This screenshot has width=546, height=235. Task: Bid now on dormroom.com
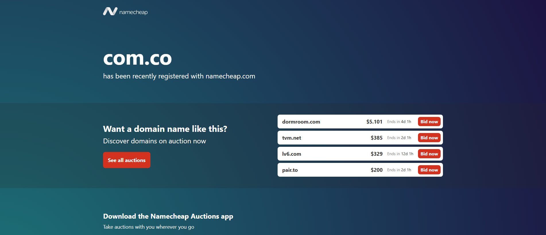tap(429, 122)
